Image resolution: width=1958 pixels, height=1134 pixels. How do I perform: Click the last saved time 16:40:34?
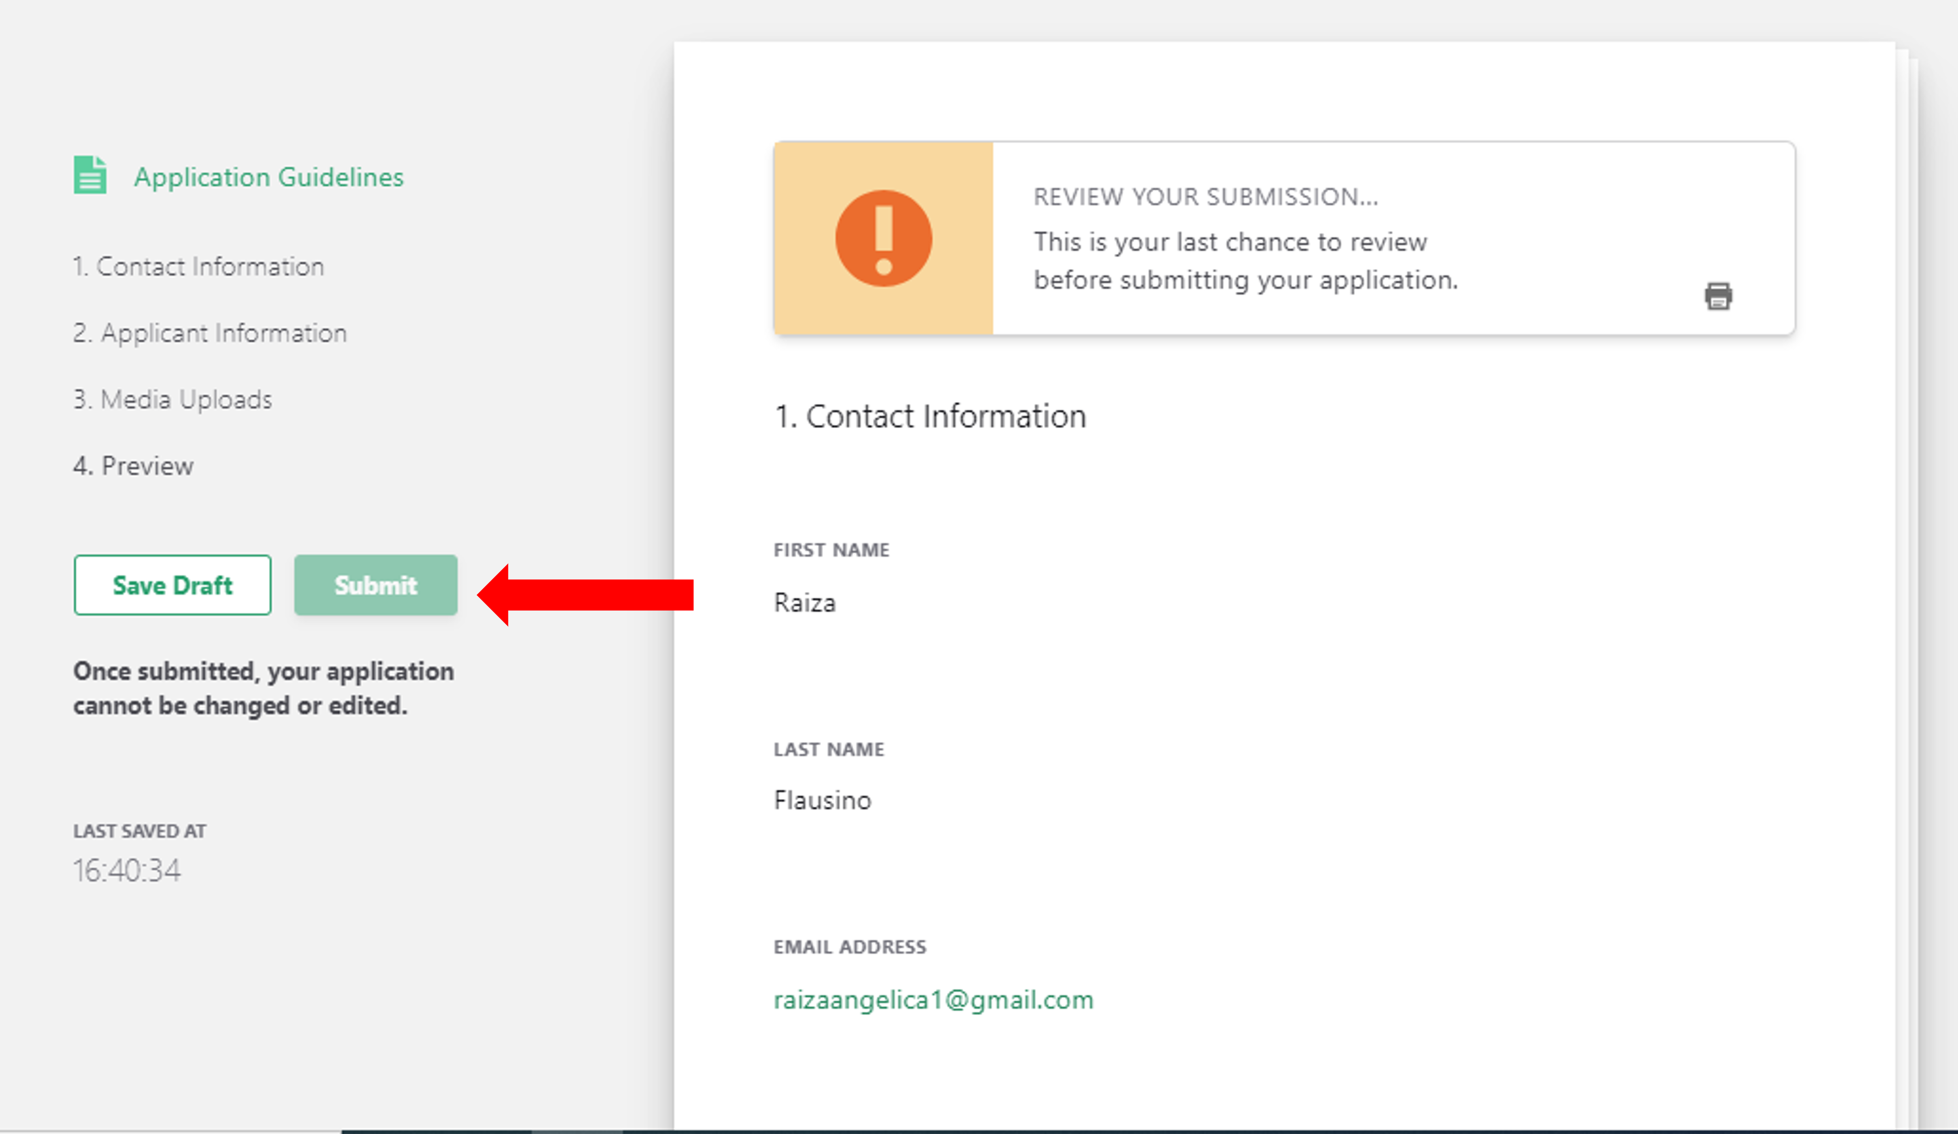[x=127, y=871]
